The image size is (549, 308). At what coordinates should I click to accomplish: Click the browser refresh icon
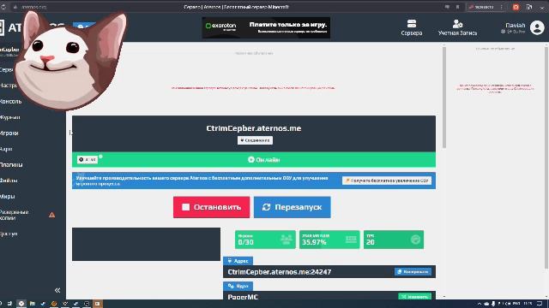[3, 7]
